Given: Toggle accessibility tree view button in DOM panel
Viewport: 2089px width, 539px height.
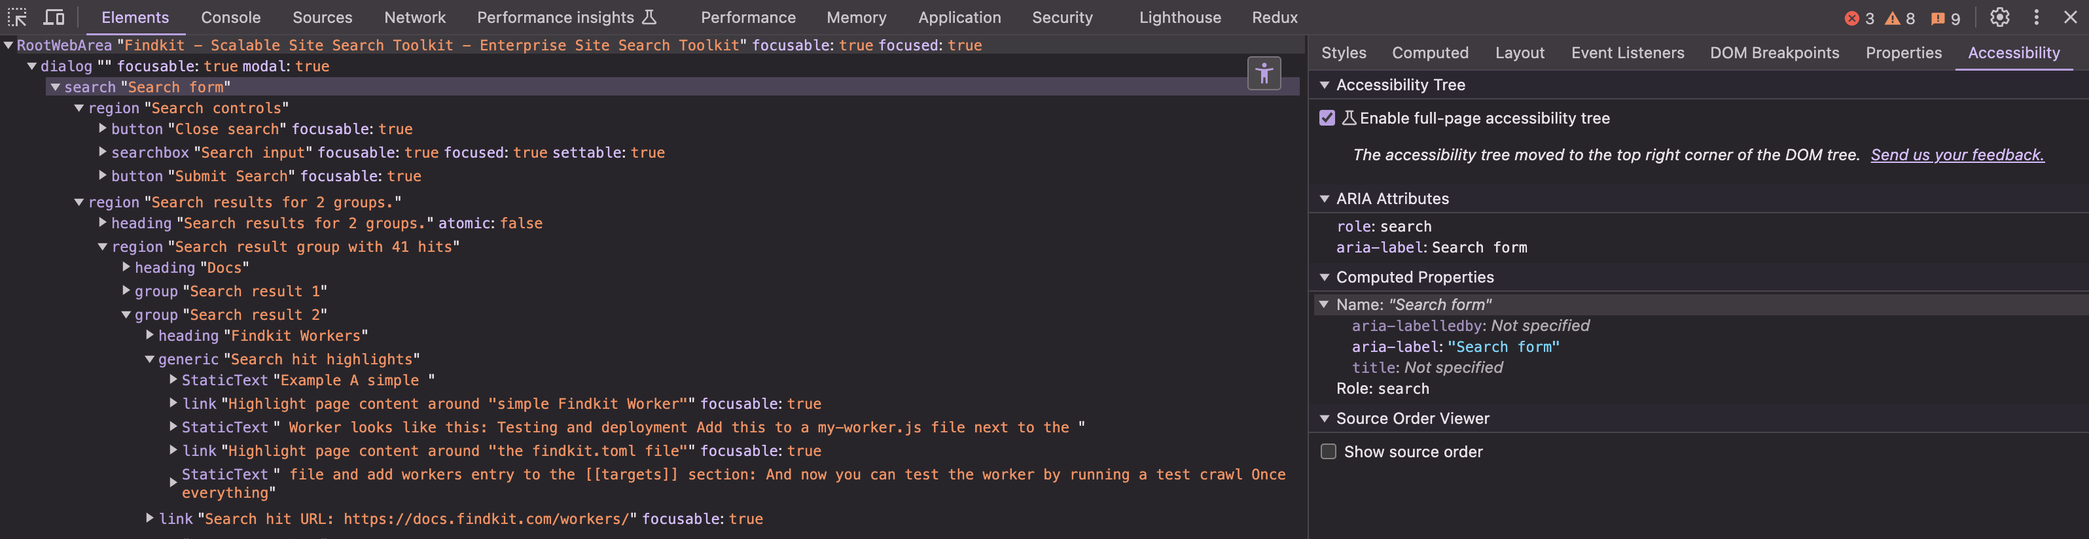Looking at the screenshot, I should coord(1264,74).
